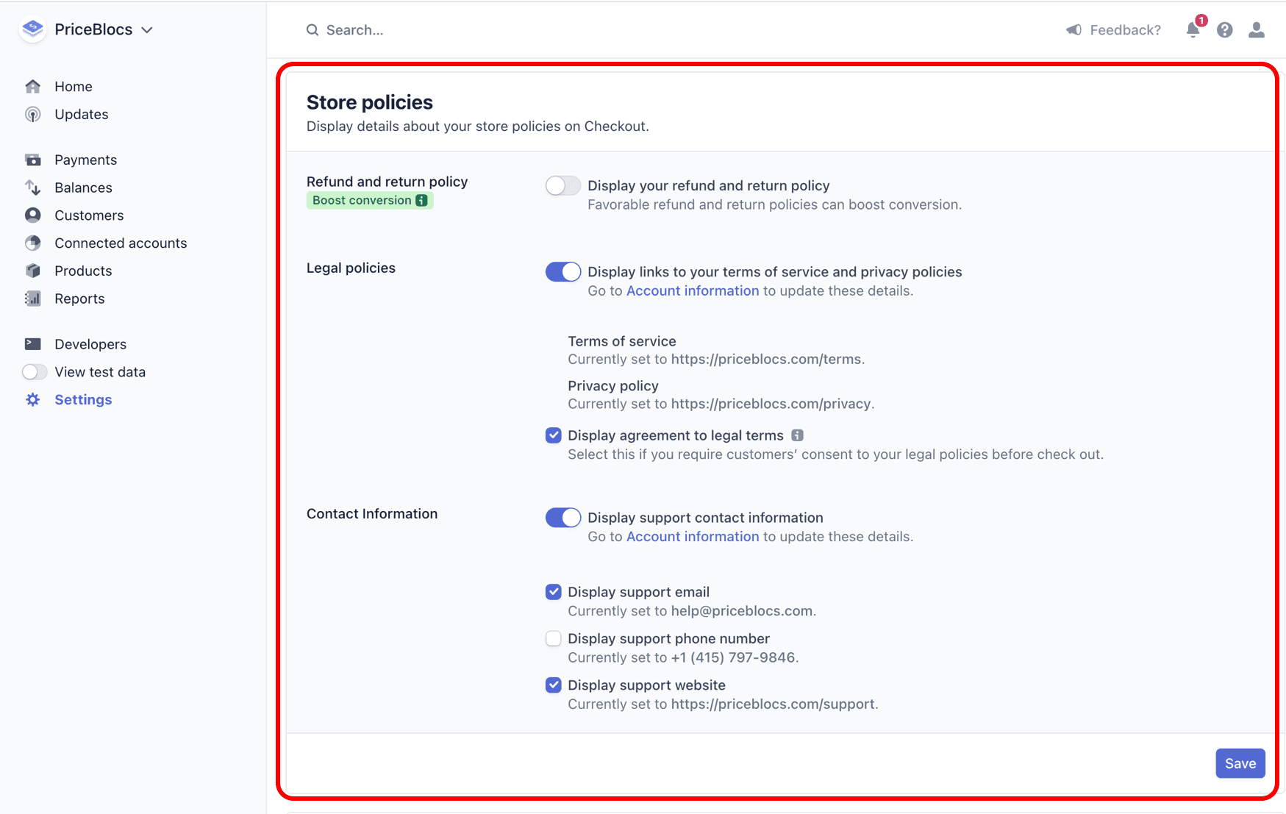The image size is (1286, 814).
Task: Open the Payments section icon
Action: pyautogui.click(x=34, y=159)
